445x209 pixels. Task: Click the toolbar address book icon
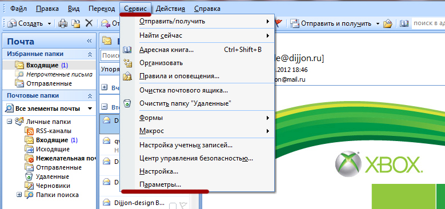click(x=404, y=23)
